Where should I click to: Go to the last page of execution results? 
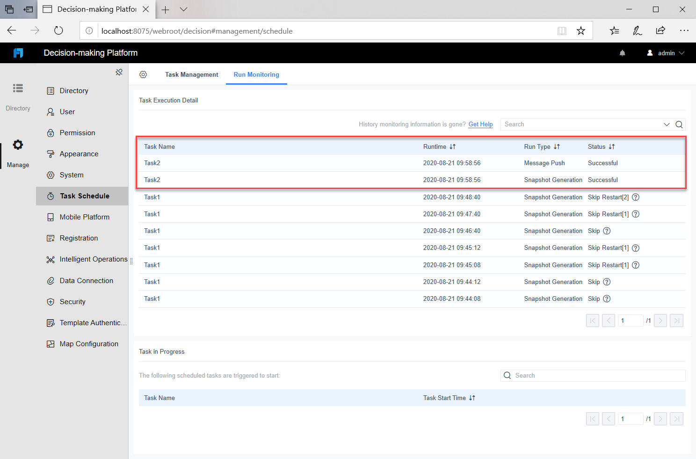(676, 320)
